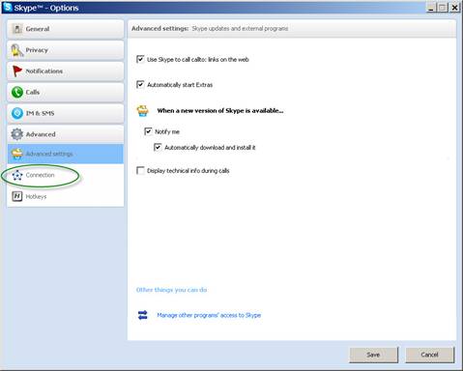Image resolution: width=463 pixels, height=371 pixels.
Task: Click the Hotkeys H icon
Action: tap(17, 196)
